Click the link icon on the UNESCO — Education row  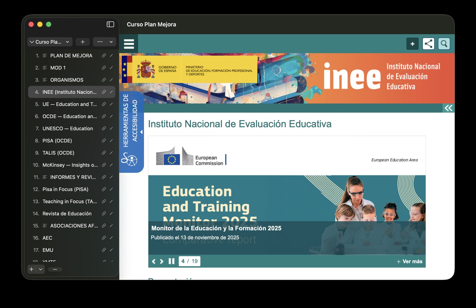click(104, 129)
